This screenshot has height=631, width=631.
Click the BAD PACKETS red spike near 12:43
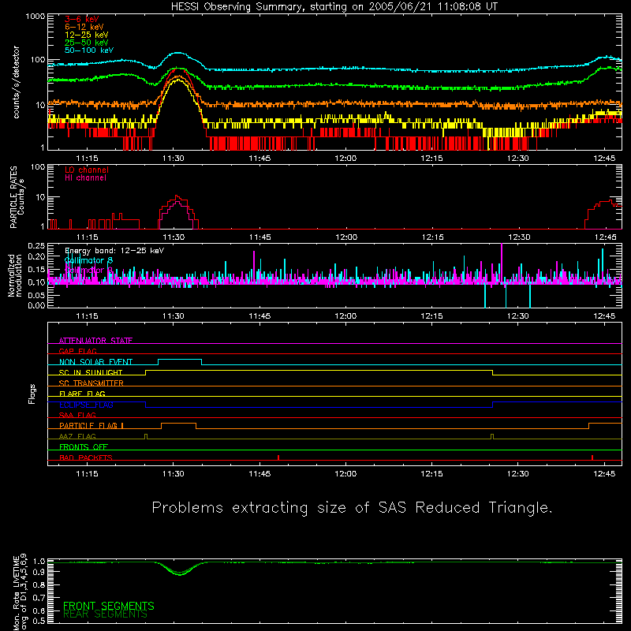coord(592,457)
